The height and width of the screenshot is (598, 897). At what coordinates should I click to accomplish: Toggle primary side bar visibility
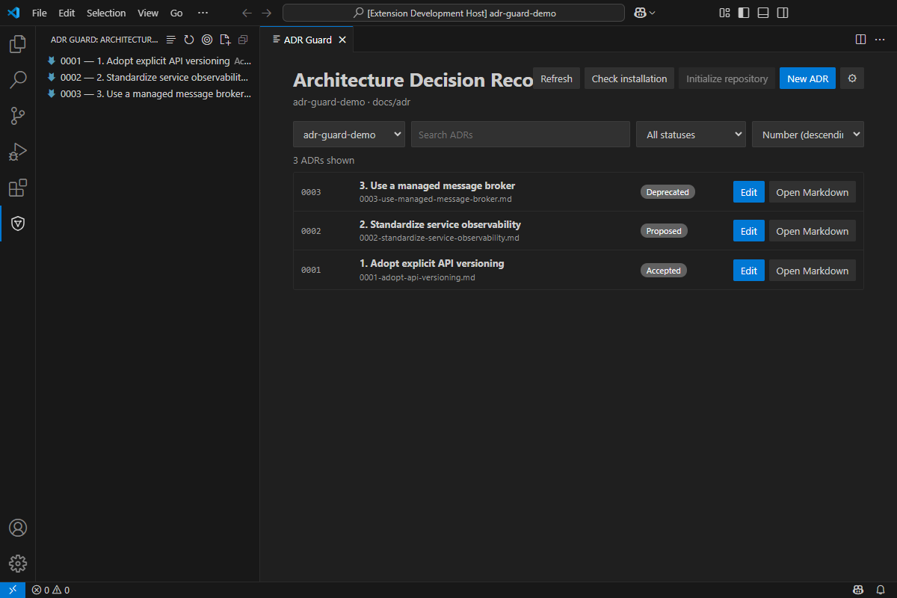[x=744, y=13]
